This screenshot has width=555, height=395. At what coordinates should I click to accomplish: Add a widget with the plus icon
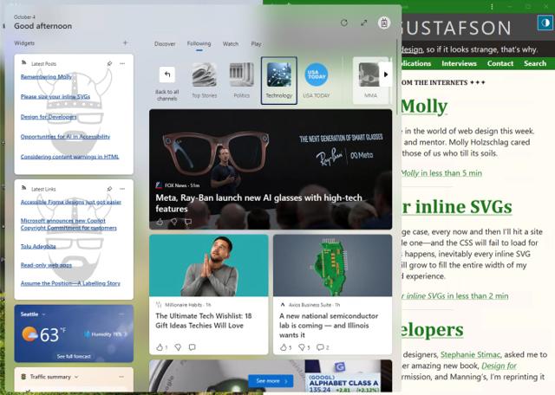125,42
